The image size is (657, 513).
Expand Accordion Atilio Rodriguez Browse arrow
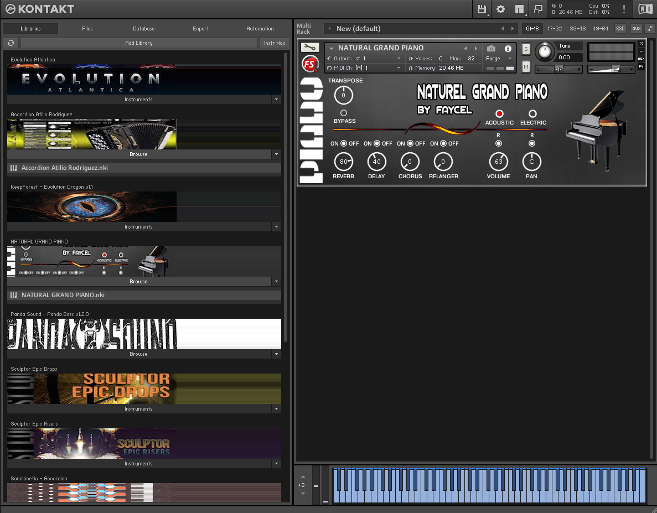276,154
